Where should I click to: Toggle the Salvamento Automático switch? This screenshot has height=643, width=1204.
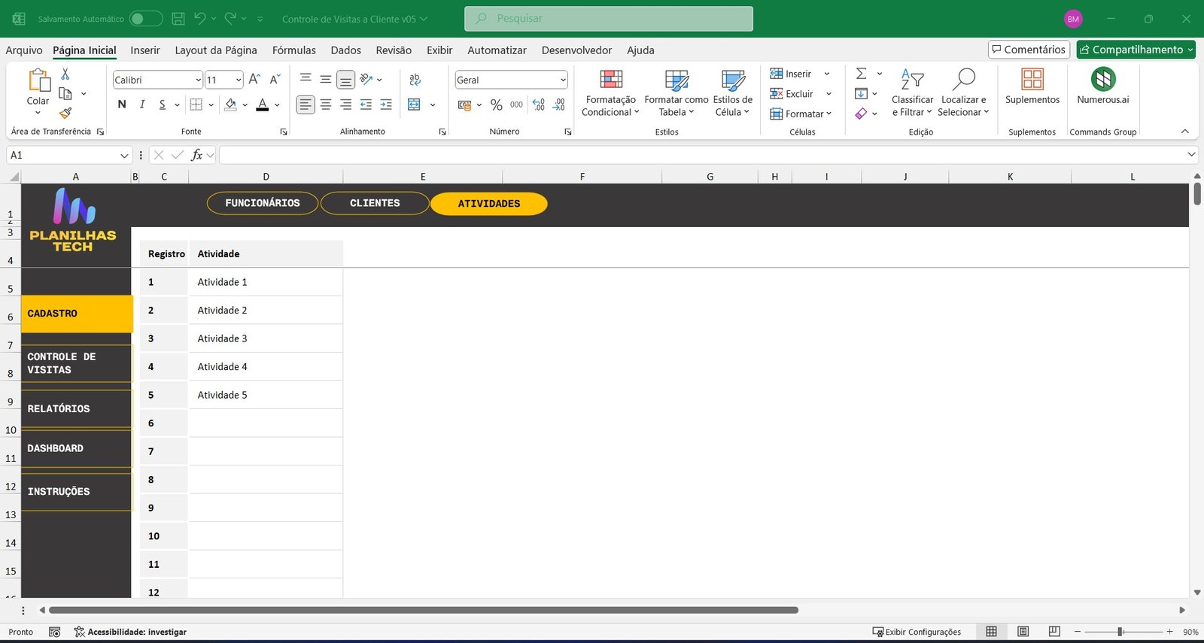pos(146,19)
